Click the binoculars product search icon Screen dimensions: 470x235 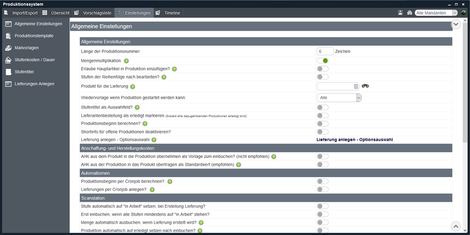[365, 86]
